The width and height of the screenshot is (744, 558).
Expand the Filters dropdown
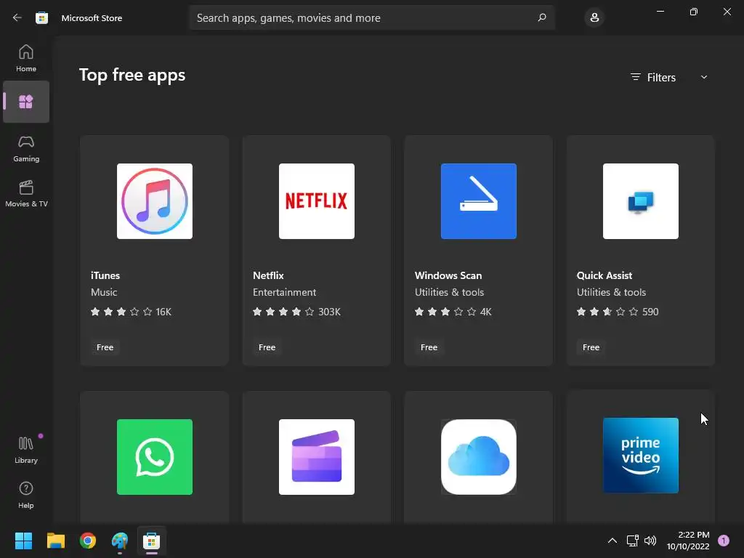tap(669, 77)
